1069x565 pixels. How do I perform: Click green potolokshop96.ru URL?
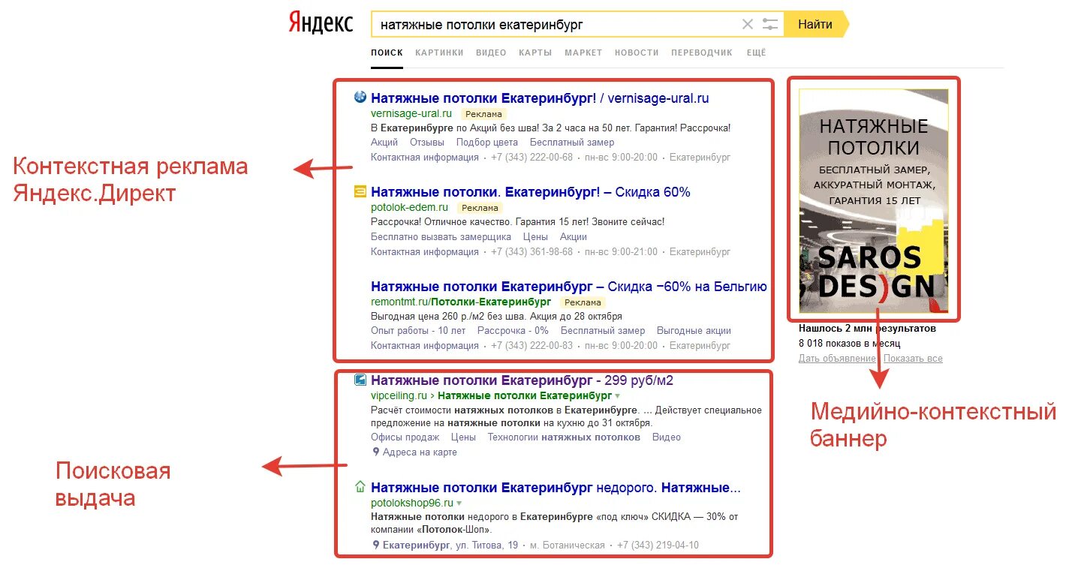(412, 503)
